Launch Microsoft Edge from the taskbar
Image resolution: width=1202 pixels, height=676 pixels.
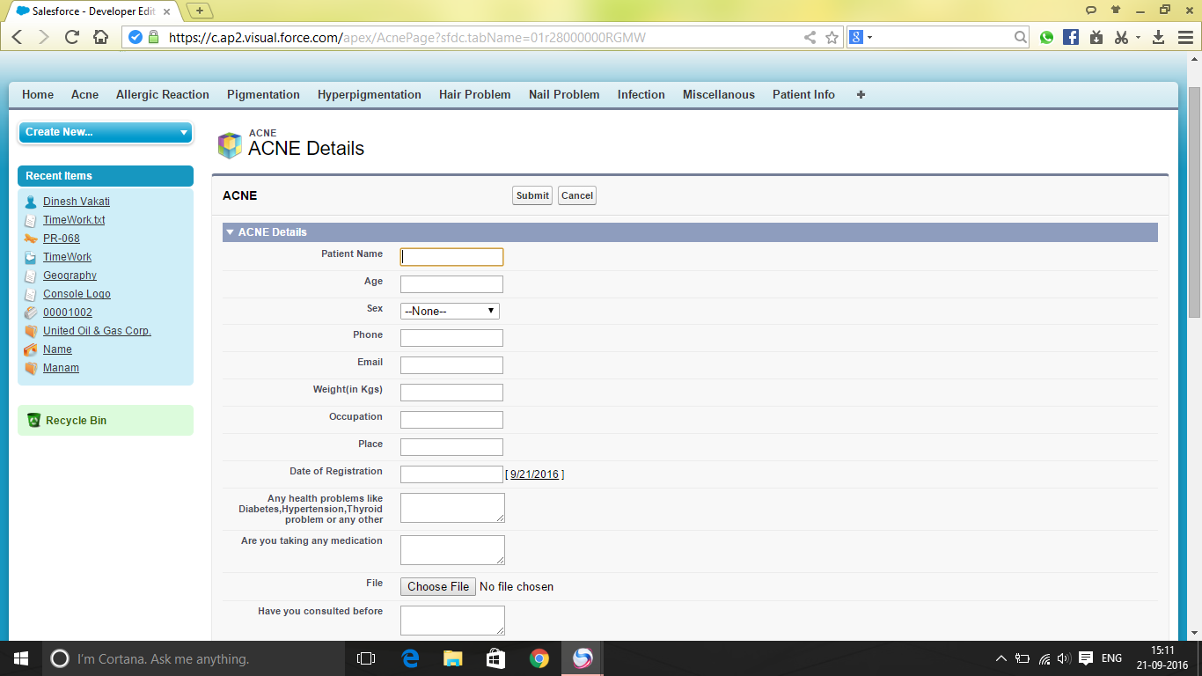(410, 658)
